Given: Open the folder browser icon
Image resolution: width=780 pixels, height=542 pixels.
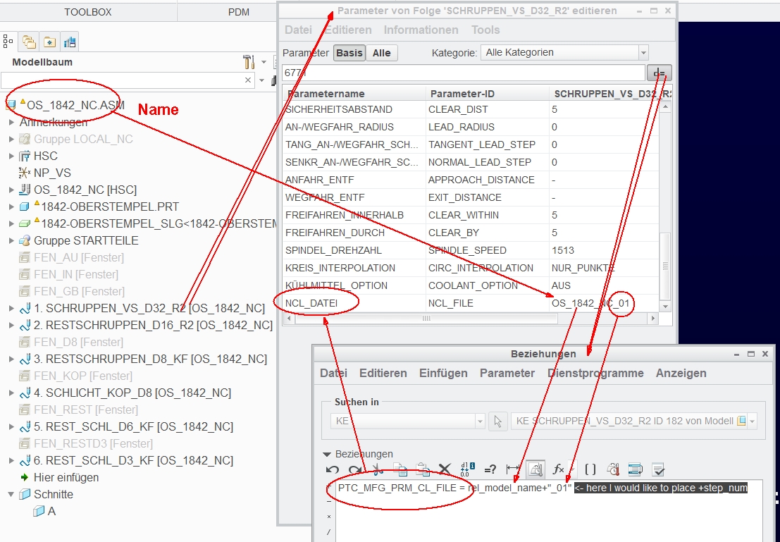Looking at the screenshot, I should (28, 41).
